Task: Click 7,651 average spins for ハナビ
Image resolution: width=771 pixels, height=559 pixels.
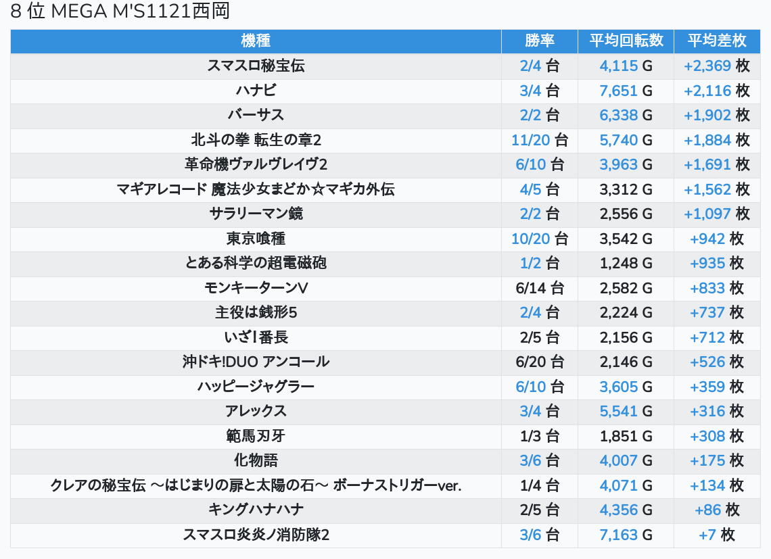Action: point(618,91)
